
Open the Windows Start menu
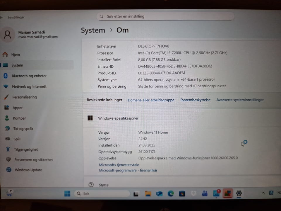pos(67,193)
